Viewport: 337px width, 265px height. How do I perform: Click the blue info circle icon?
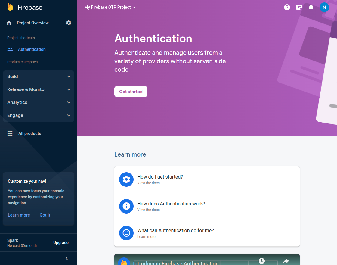tap(126, 206)
